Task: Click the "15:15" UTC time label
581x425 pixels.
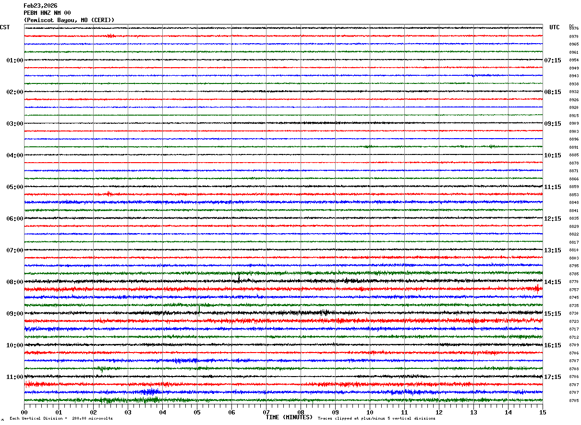Action: click(x=553, y=314)
